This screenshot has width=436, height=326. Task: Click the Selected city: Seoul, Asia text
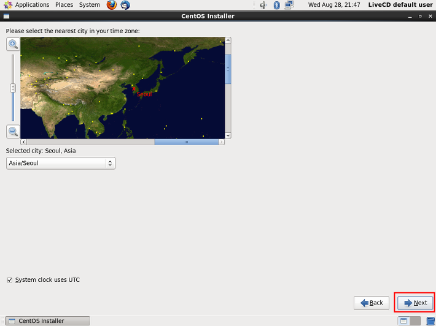click(x=41, y=151)
